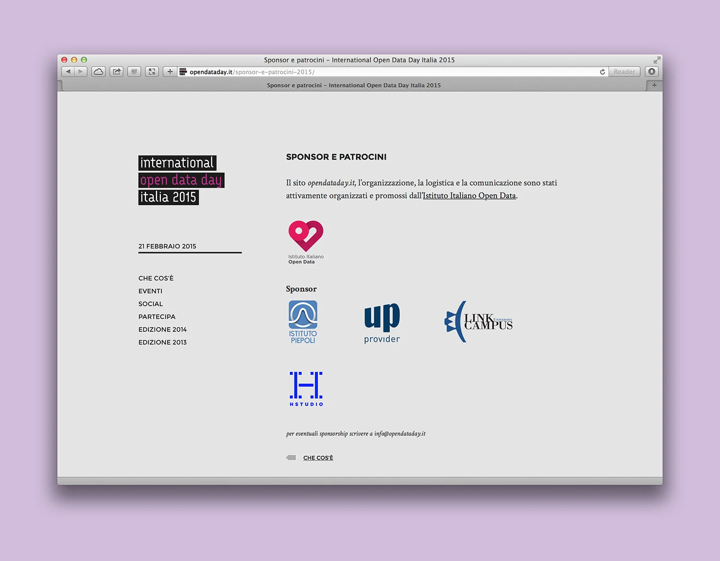Click the left arrow icon beside CHE COS'È
720x561 pixels.
(x=291, y=458)
